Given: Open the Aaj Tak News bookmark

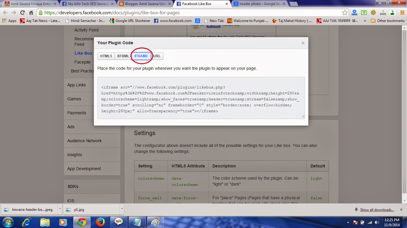Looking at the screenshot, I should tap(40, 21).
